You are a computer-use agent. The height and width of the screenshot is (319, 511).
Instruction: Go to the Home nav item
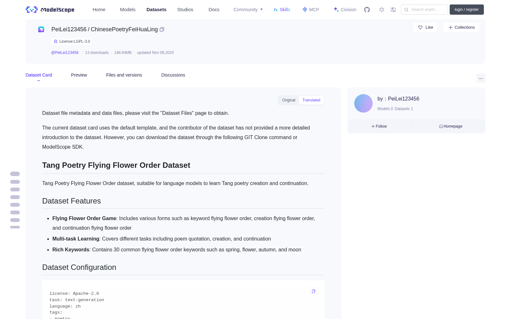point(99,10)
